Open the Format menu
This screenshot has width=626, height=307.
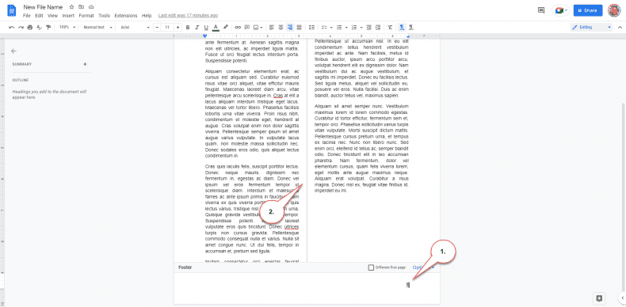point(86,16)
